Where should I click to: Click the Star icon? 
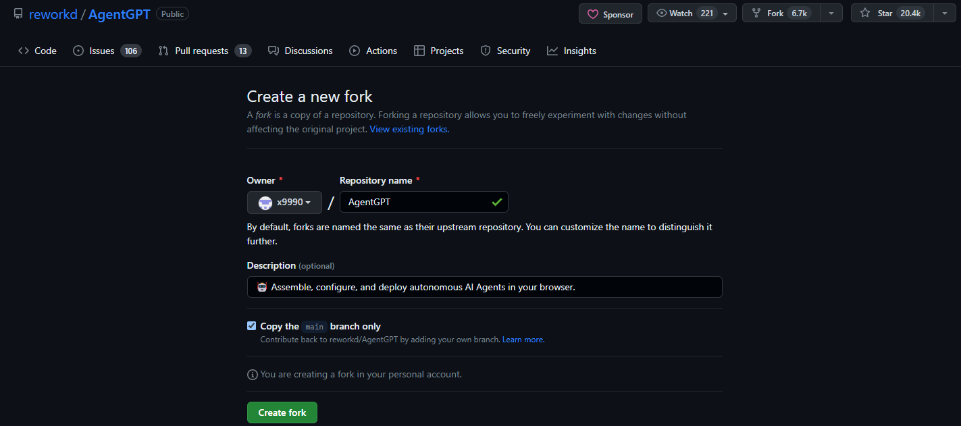[865, 14]
